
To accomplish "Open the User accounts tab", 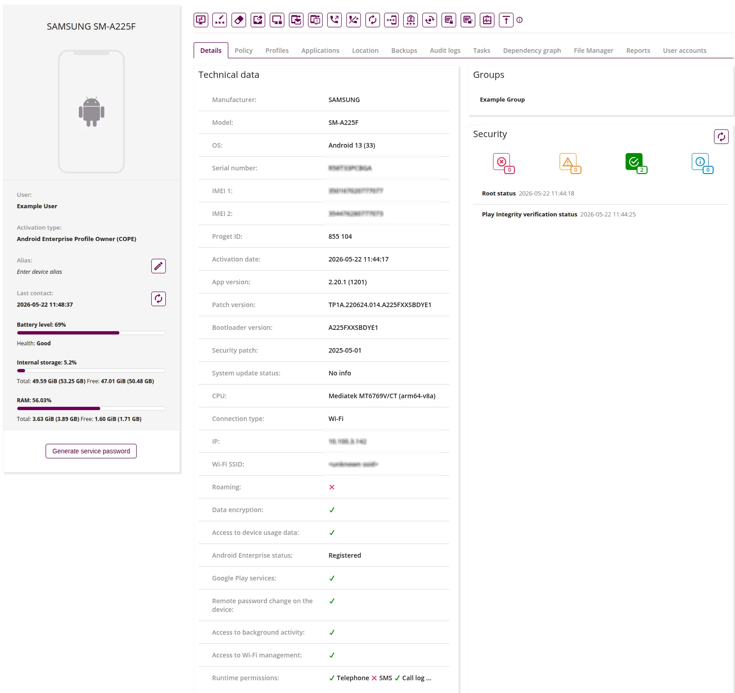I will coord(685,51).
